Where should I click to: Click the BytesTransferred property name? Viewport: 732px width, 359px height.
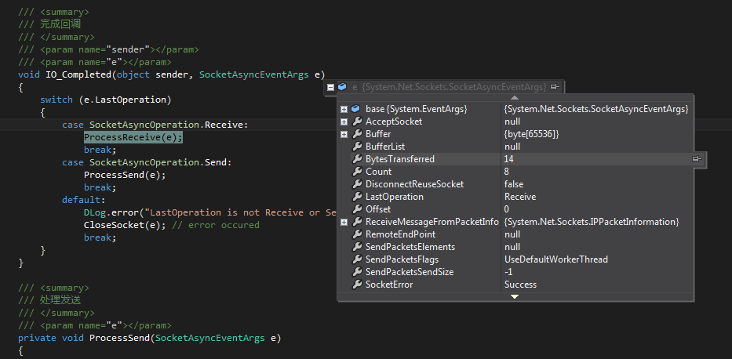pos(400,159)
